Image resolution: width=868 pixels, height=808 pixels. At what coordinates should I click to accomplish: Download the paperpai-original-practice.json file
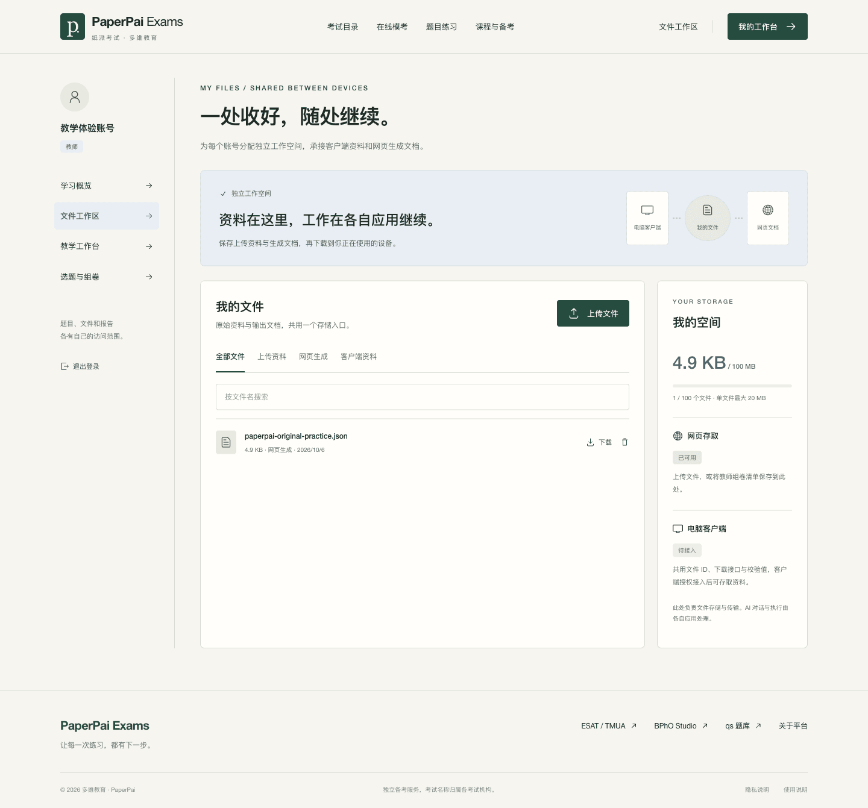pos(599,442)
